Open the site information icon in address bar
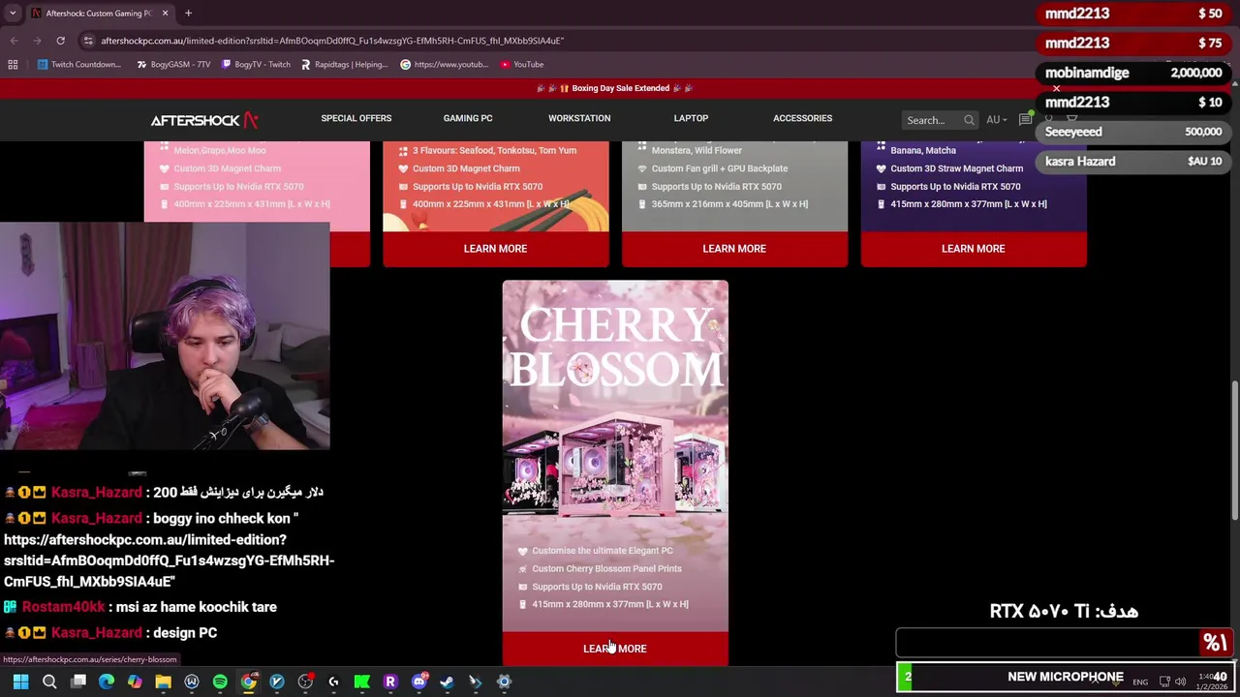Viewport: 1240px width, 697px height. pyautogui.click(x=88, y=41)
